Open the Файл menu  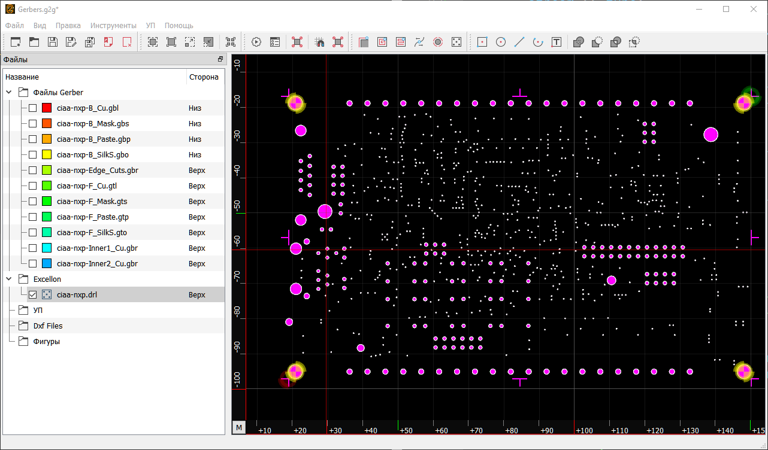14,26
